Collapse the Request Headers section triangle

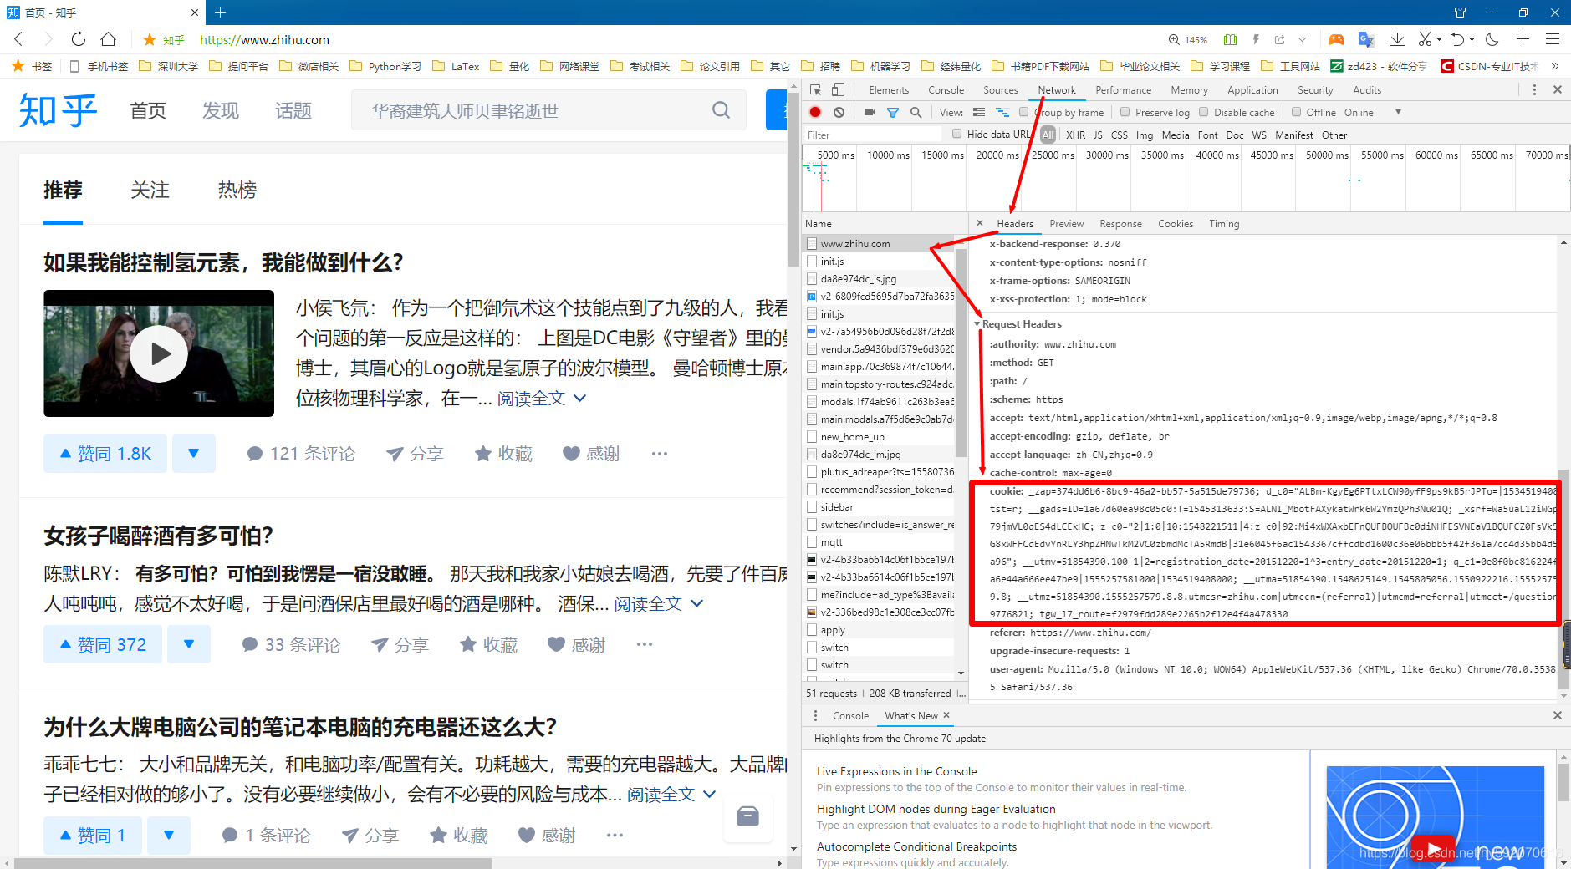click(977, 324)
